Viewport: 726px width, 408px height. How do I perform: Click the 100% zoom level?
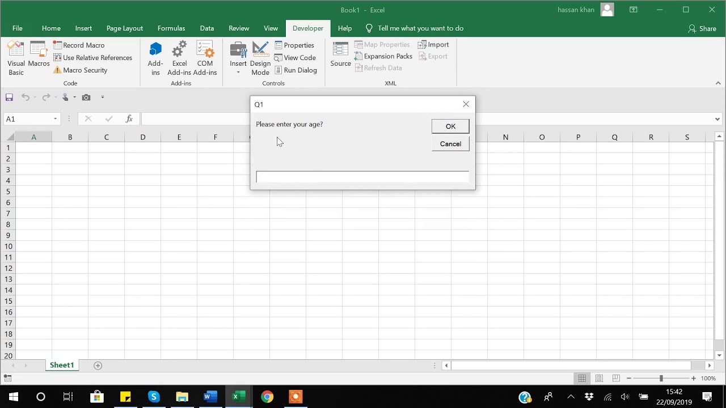[708, 378]
